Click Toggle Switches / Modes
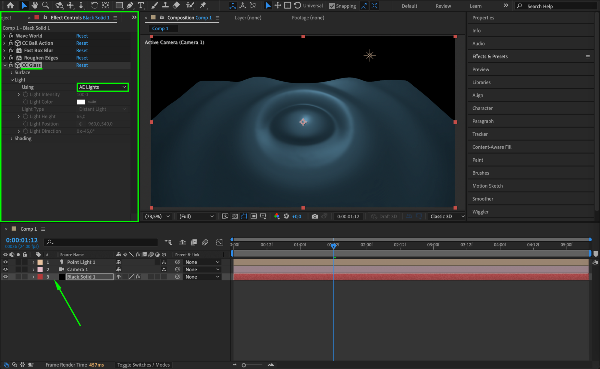Viewport: 600px width, 369px height. pos(143,365)
